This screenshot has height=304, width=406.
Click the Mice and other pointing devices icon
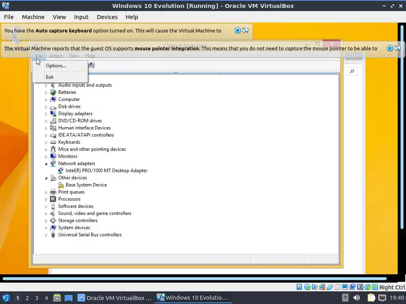coord(53,149)
